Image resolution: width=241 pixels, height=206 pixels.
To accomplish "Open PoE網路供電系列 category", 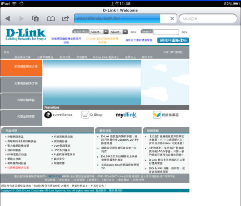I will point(64,155).
